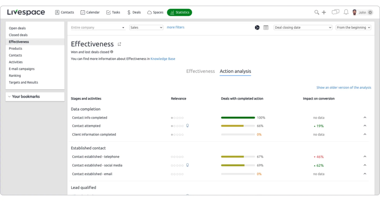Open Targets and Results in sidebar
Viewport: 380px width, 201px height.
point(24,82)
